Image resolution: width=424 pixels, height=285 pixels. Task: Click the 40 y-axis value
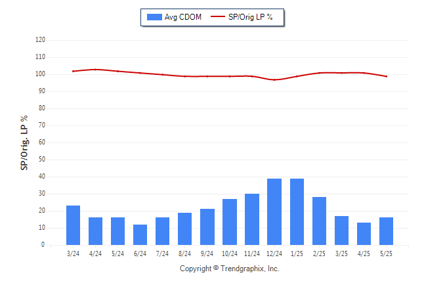(x=42, y=177)
